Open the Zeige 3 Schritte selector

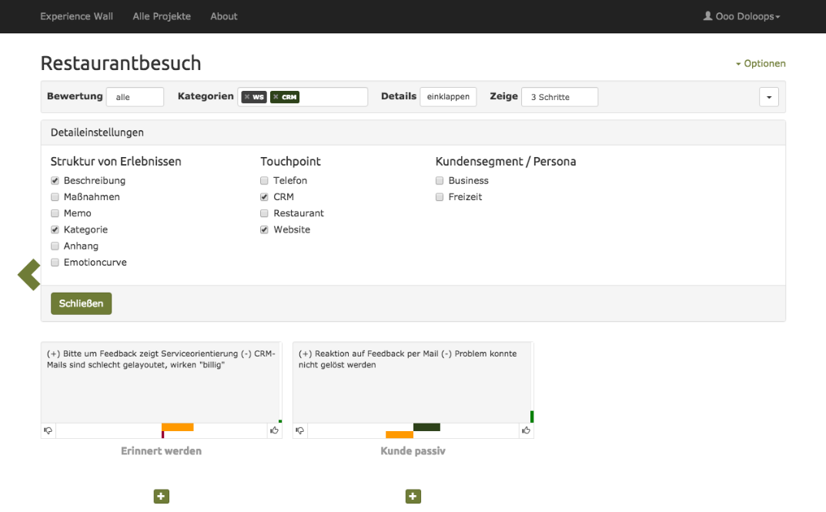pos(559,97)
